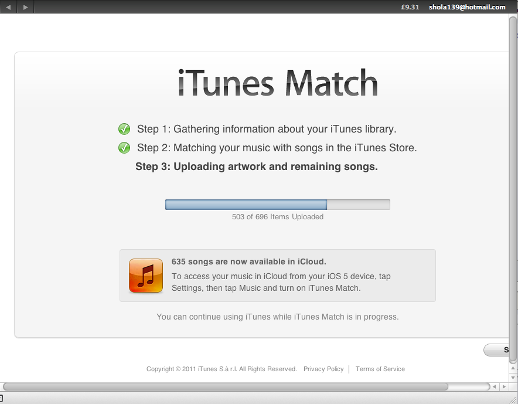518x404 pixels.
Task: Click the vertical scrollbar down arrow
Action: tap(513, 378)
